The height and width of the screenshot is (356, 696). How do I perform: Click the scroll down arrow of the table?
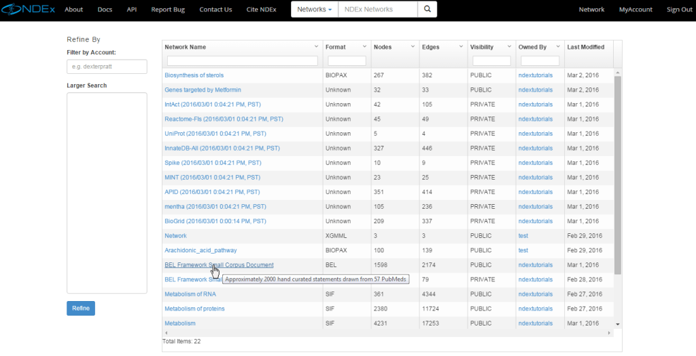point(617,324)
